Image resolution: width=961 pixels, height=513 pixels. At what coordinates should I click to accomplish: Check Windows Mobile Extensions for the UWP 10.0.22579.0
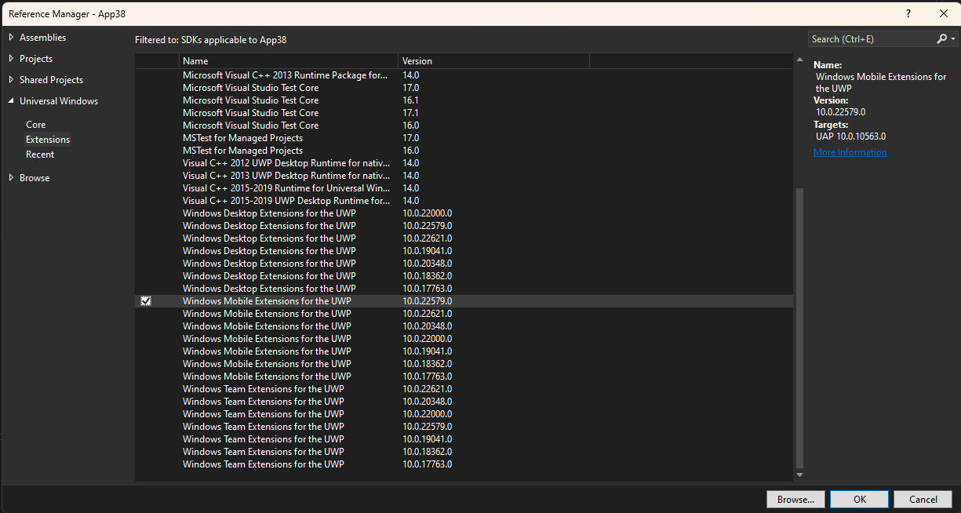(x=145, y=300)
